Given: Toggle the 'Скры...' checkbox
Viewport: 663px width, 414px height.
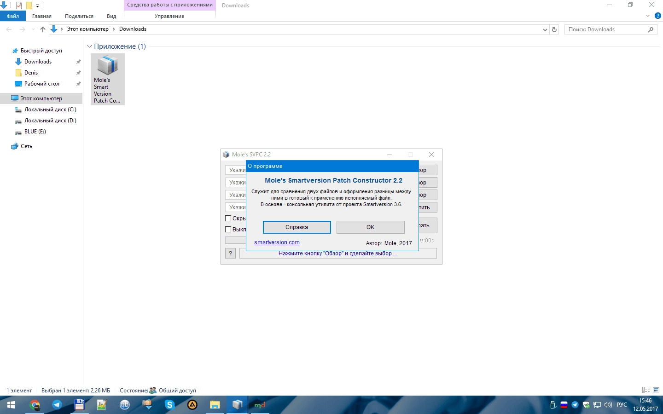Looking at the screenshot, I should 228,218.
